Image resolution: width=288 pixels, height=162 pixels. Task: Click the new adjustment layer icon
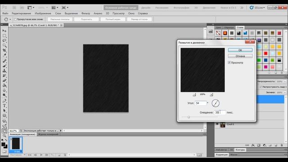pyautogui.click(x=265, y=145)
